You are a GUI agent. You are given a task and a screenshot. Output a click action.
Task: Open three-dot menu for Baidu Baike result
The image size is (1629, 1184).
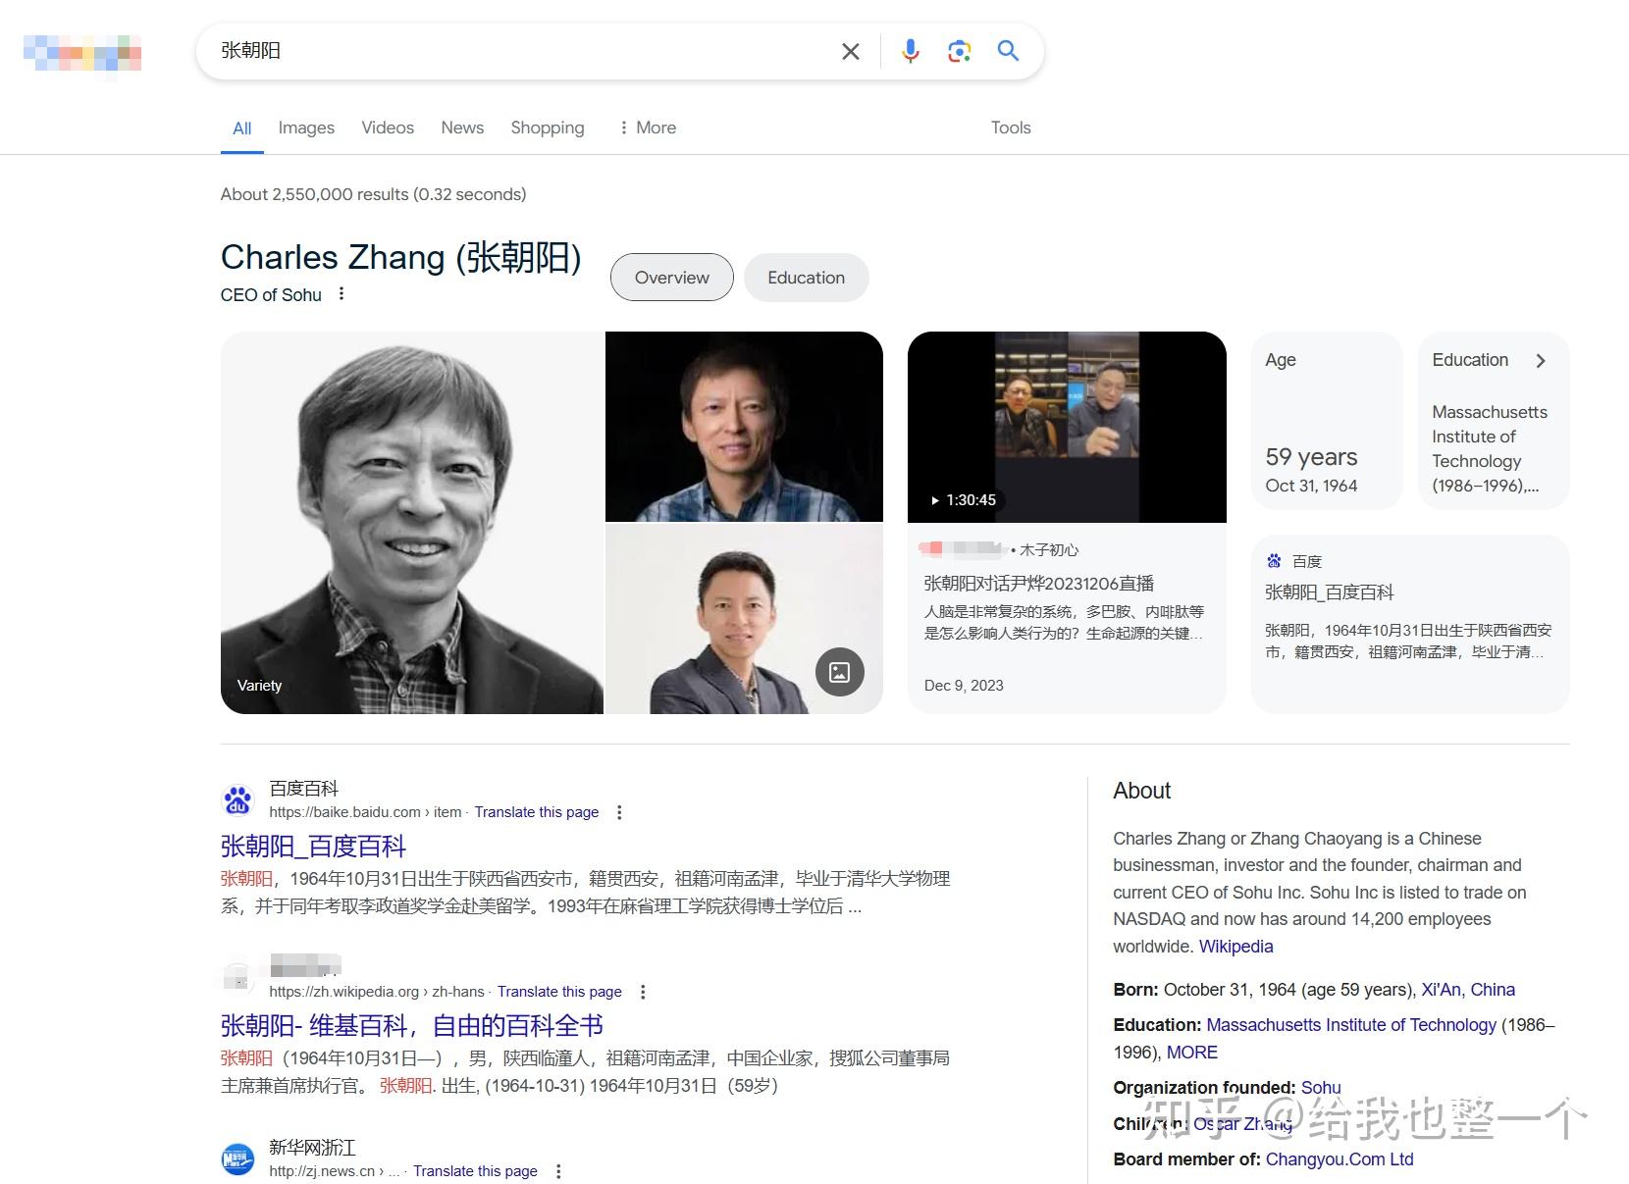(x=619, y=812)
